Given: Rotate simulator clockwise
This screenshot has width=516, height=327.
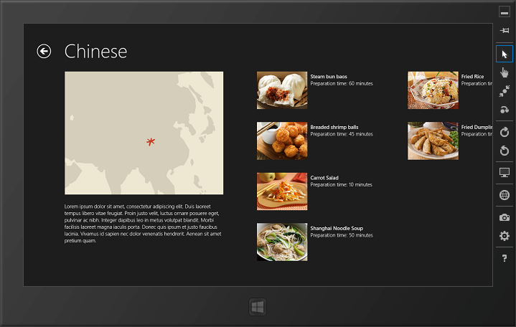Looking at the screenshot, I should click(504, 132).
